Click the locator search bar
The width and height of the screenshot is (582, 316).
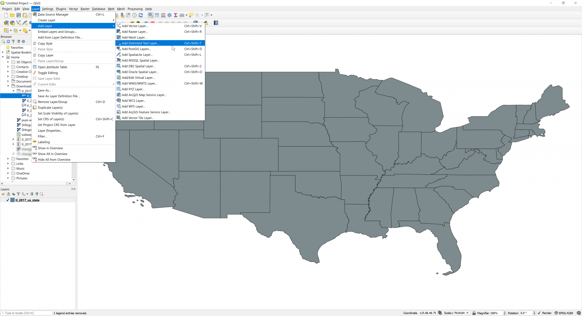click(26, 313)
